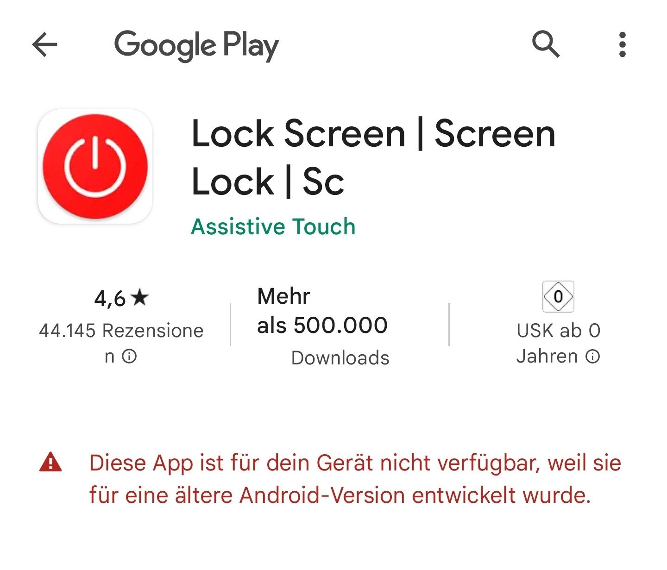Tap the 4,6 rating number
This screenshot has width=667, height=570.
(x=110, y=298)
